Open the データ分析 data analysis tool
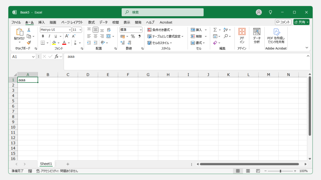 pos(257,36)
